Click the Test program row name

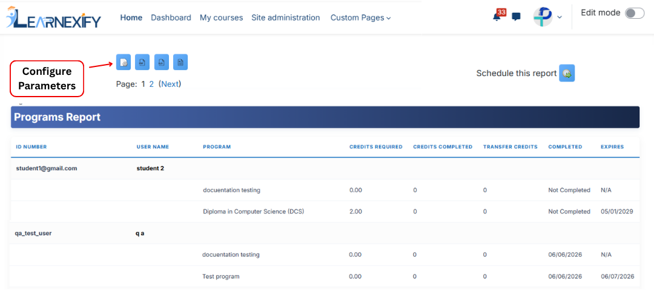coord(221,276)
